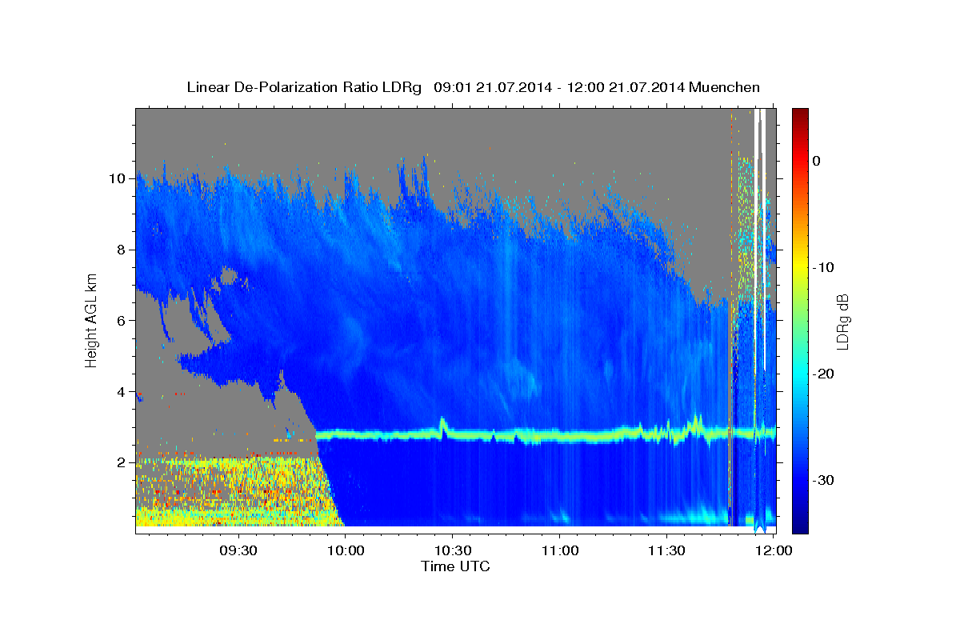Screen dimensions: 960x640
Task: Click the colorbar label '-20'
Action: (825, 374)
